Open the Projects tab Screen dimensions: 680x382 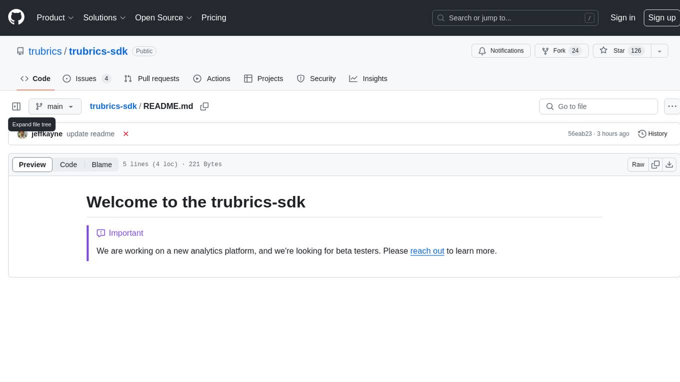click(263, 78)
